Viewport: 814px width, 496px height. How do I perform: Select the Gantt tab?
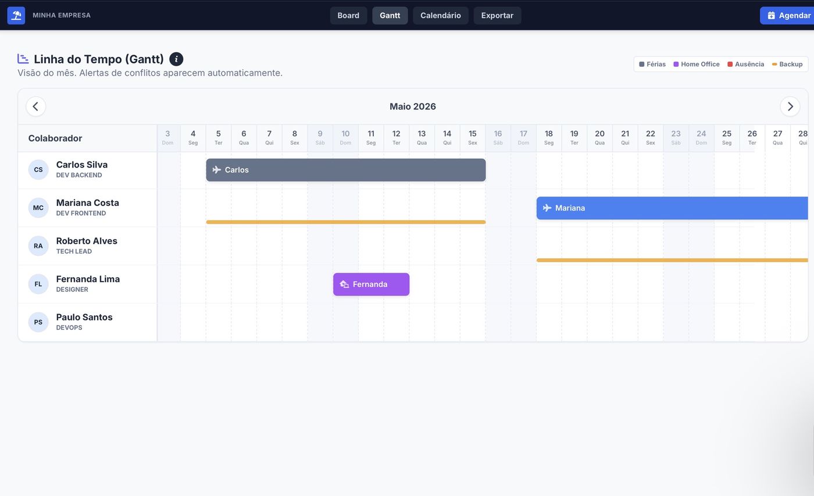click(x=390, y=16)
